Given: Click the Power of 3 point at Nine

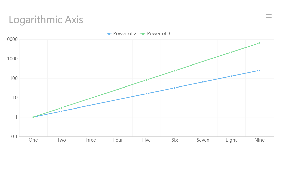Looking at the screenshot, I should [x=259, y=43].
